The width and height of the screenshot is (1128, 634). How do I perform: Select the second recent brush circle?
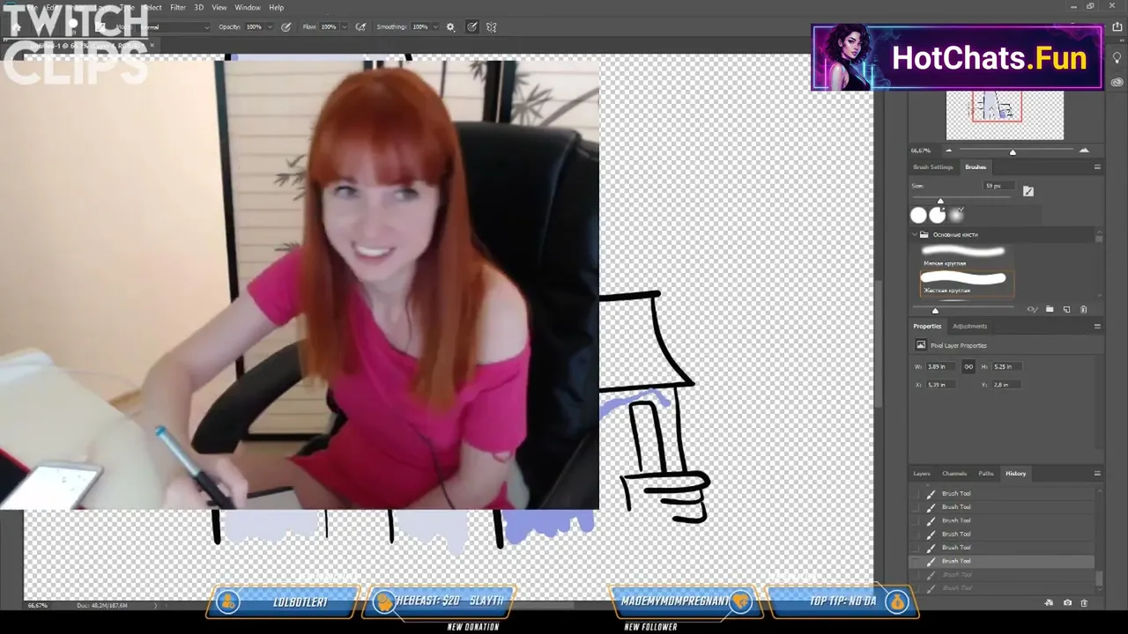click(938, 215)
